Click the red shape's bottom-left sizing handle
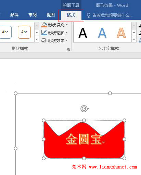 point(44,158)
